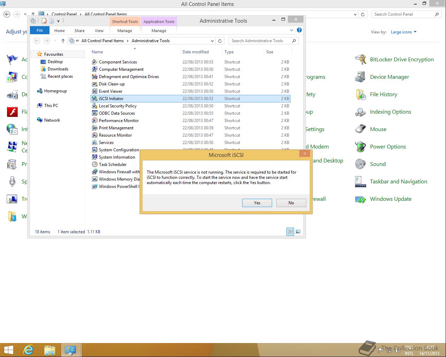The height and width of the screenshot is (357, 446).
Task: Click the Component Services shortcut icon
Action: pos(94,62)
